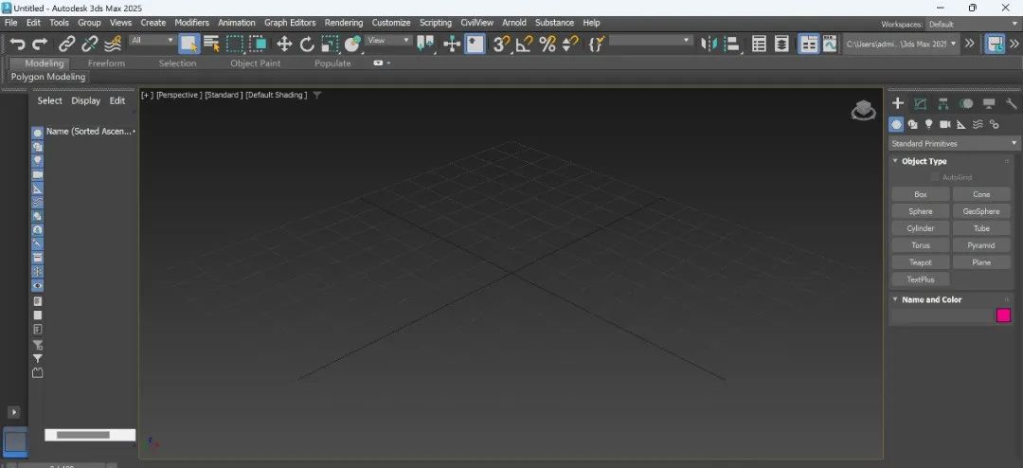Activate the Select and Rotate tool
The width and height of the screenshot is (1023, 468).
click(307, 45)
